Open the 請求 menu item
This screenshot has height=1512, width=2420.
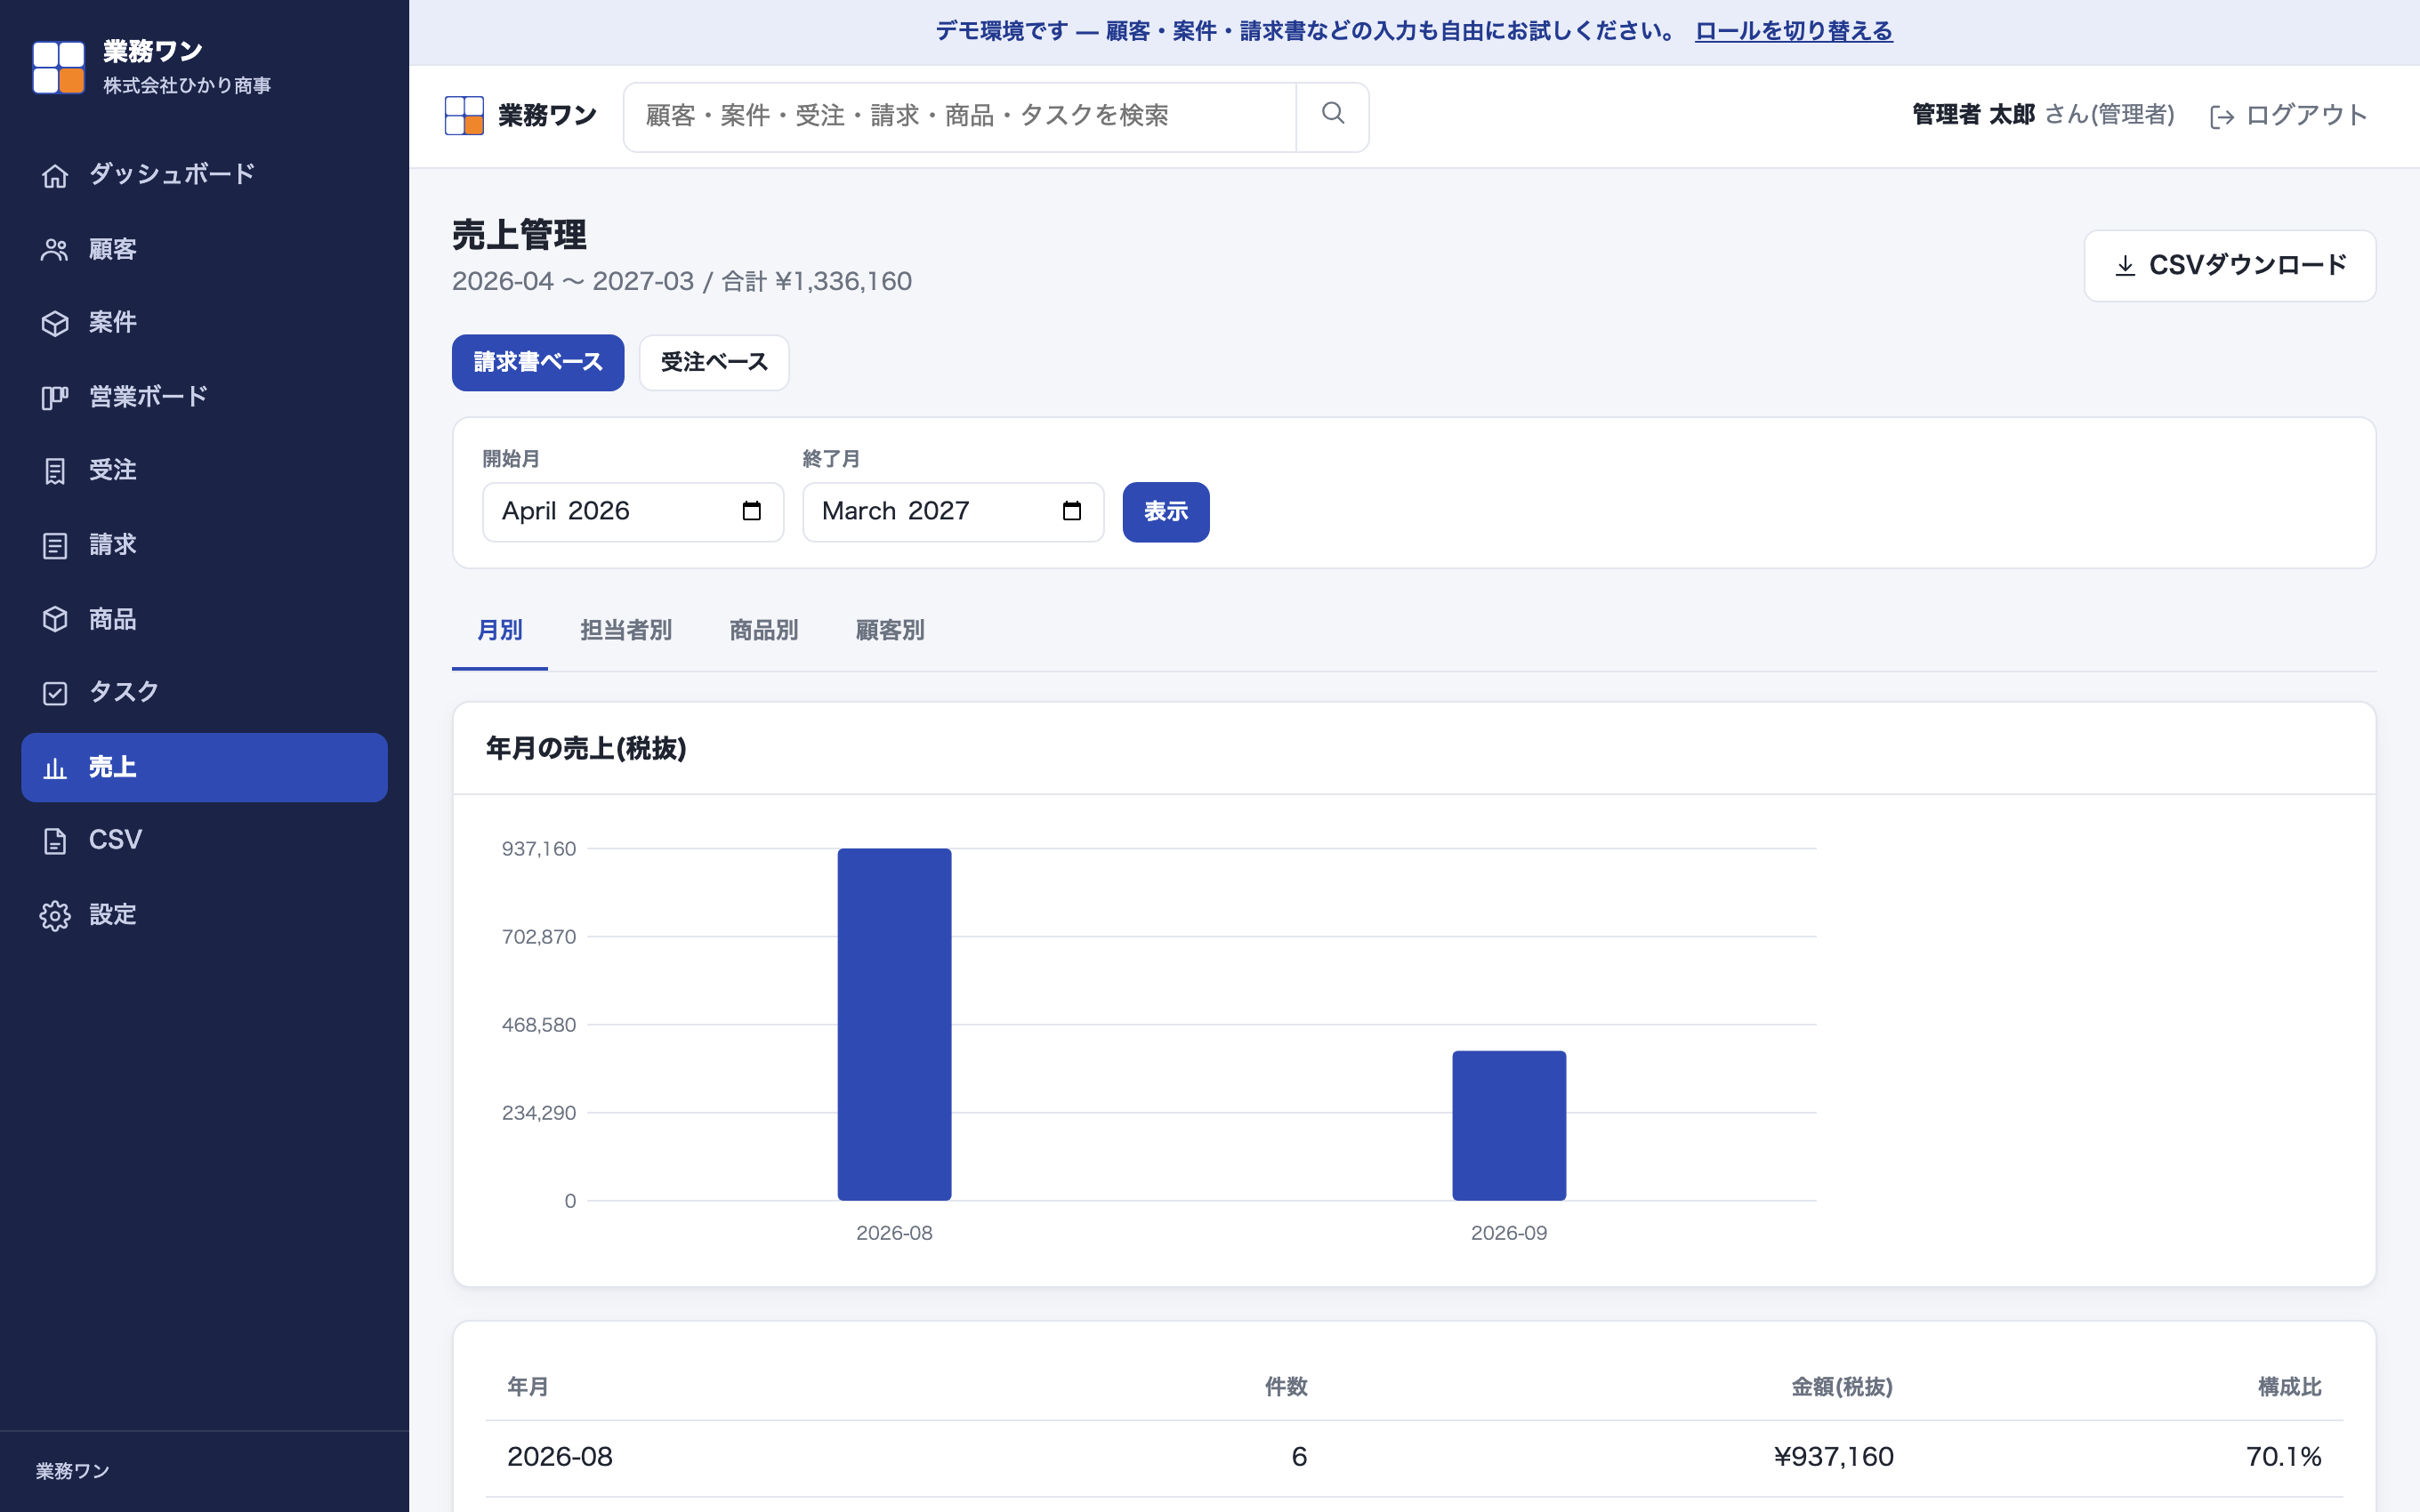tap(204, 545)
